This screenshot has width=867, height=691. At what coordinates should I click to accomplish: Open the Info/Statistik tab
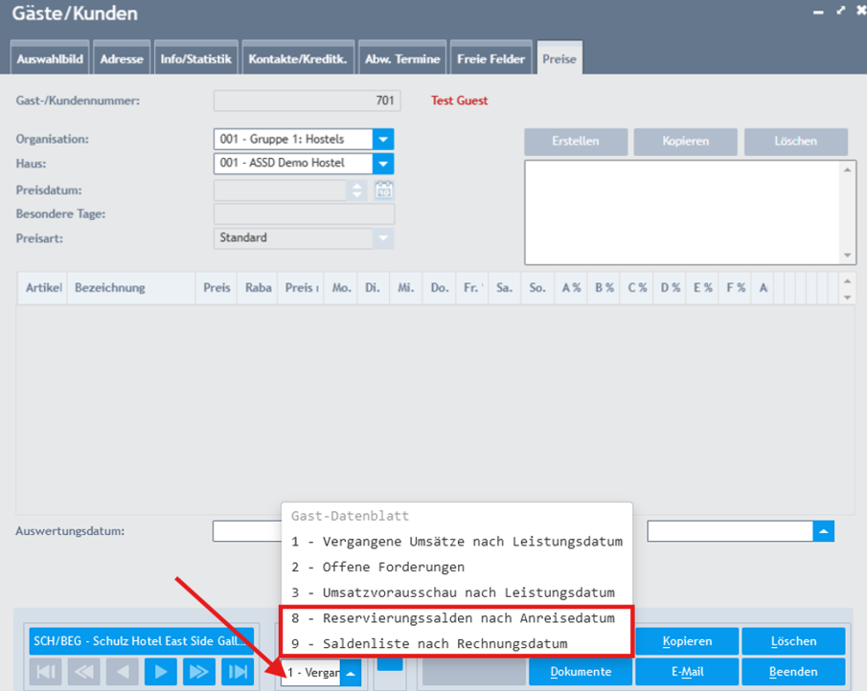194,59
